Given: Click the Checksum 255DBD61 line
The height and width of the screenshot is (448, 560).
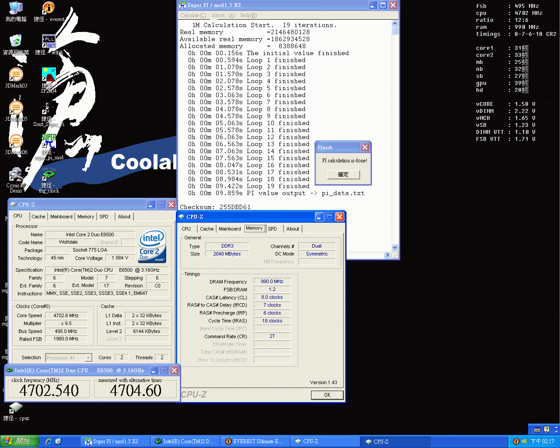Looking at the screenshot, I should [215, 207].
